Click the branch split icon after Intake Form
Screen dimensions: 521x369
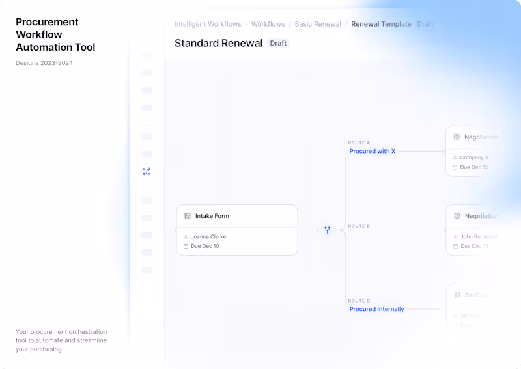point(327,230)
